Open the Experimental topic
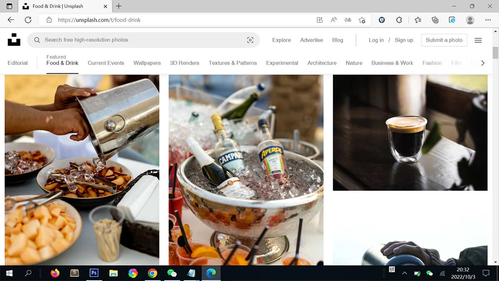Viewport: 499px width, 281px height. click(x=282, y=63)
